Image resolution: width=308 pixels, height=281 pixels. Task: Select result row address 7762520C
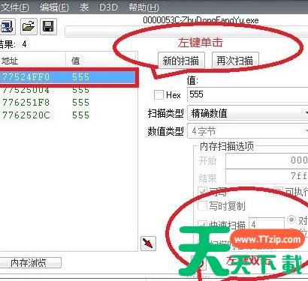tap(68, 115)
